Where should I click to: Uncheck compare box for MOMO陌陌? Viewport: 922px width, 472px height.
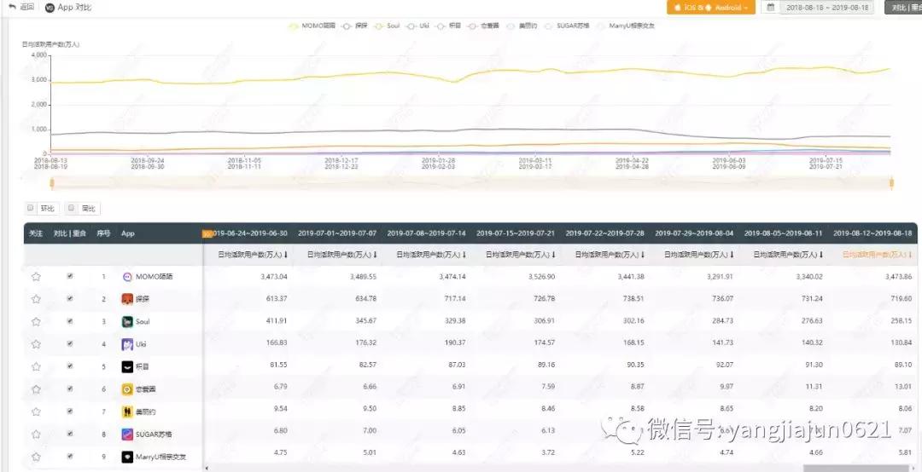pos(70,276)
